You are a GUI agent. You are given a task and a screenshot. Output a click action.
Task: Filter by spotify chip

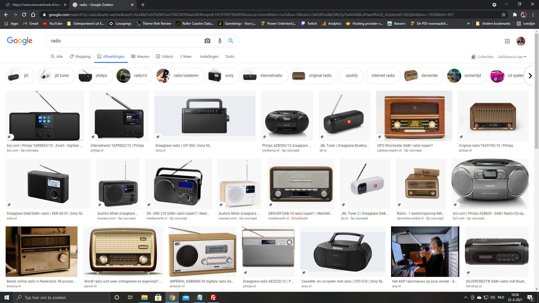351,75
